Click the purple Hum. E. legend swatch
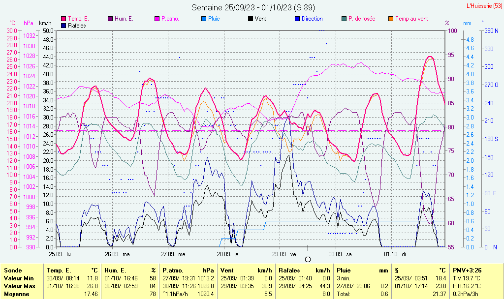This screenshot has height=299, width=504. (110, 19)
